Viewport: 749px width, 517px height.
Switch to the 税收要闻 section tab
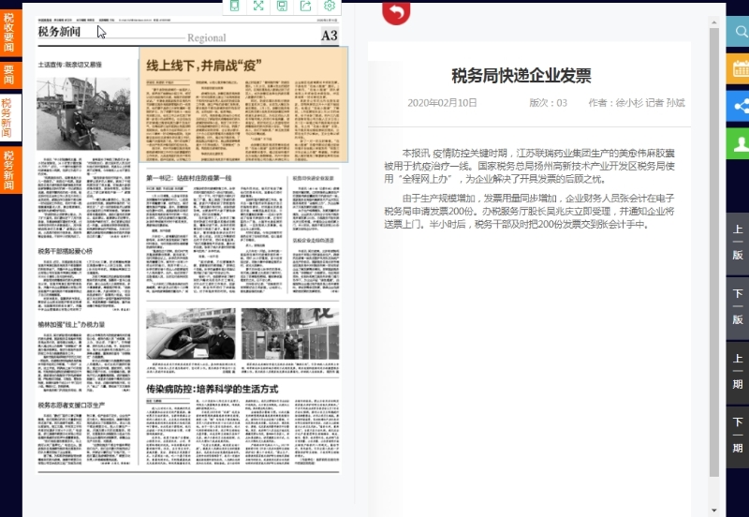tap(8, 31)
